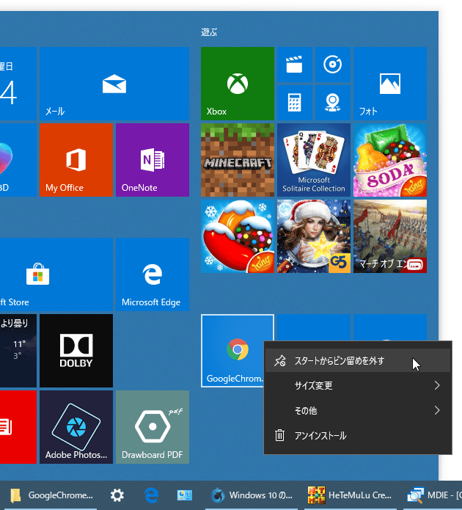This screenshot has height=510, width=462.
Task: Launch the Xbox tile
Action: [238, 84]
